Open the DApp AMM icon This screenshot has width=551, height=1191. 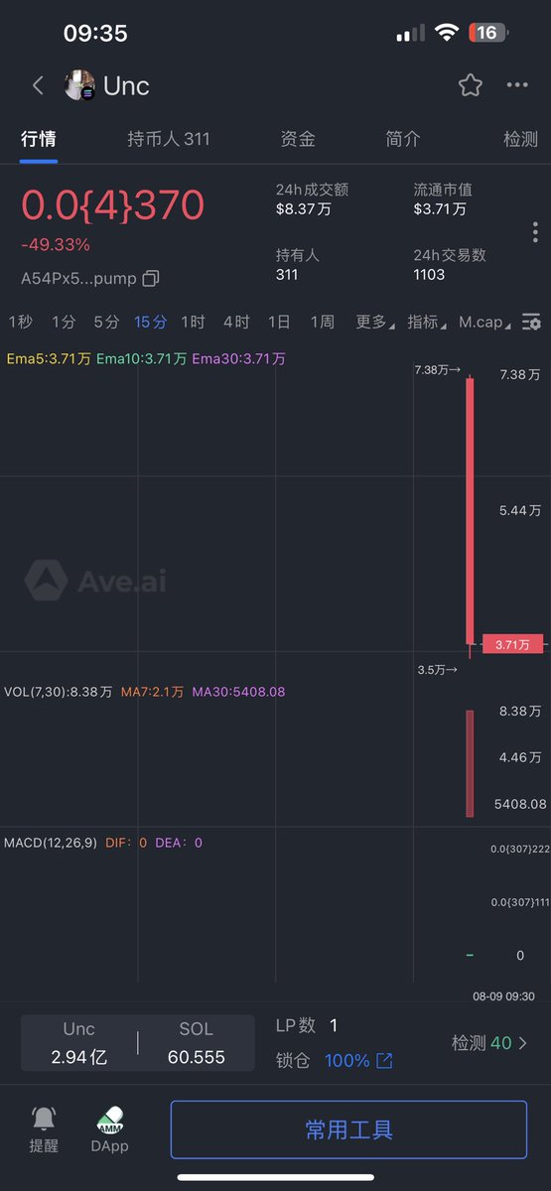(110, 1129)
